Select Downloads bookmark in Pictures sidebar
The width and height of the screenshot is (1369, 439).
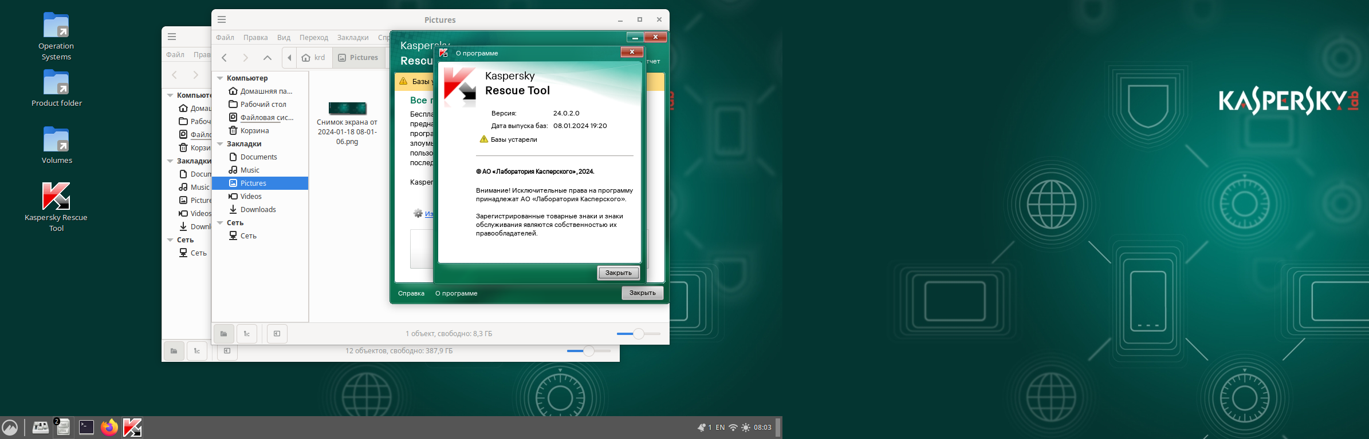[261, 210]
